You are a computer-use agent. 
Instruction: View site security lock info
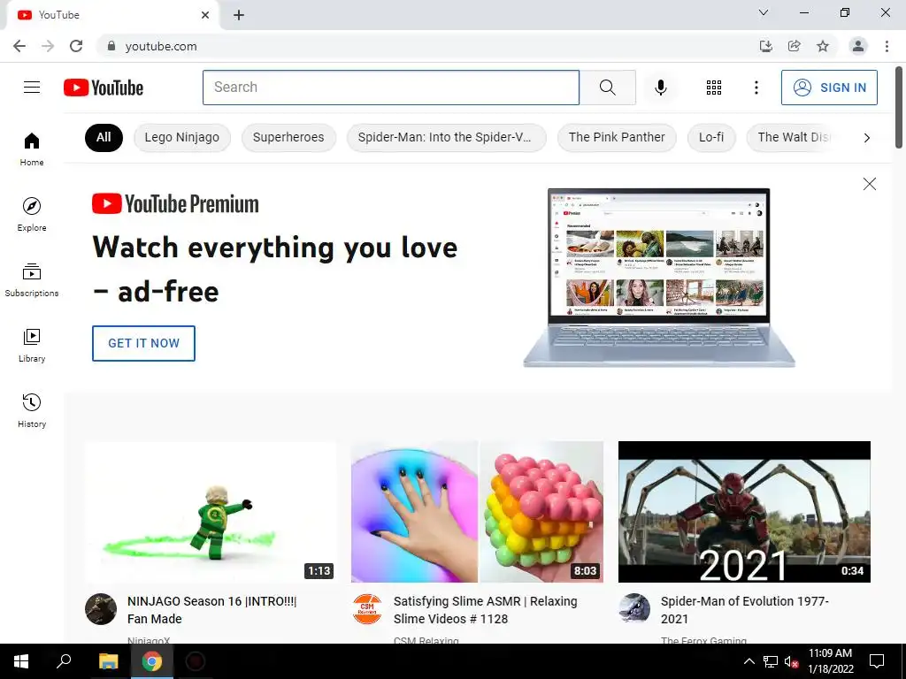coord(111,46)
